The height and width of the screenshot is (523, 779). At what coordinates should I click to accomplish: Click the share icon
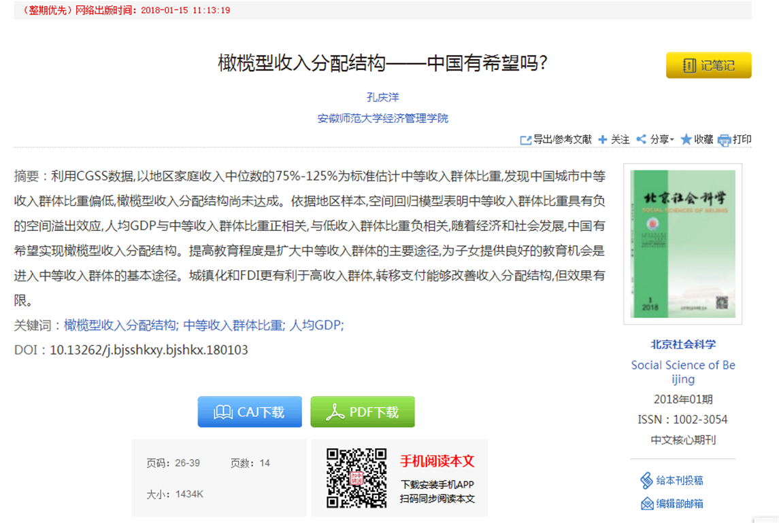tap(641, 139)
